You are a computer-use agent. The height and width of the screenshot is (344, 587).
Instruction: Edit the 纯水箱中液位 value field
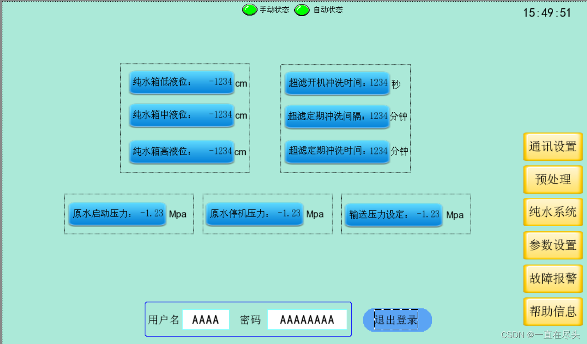pyautogui.click(x=182, y=115)
